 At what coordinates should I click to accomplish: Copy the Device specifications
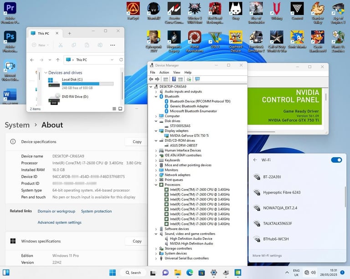pos(137,142)
